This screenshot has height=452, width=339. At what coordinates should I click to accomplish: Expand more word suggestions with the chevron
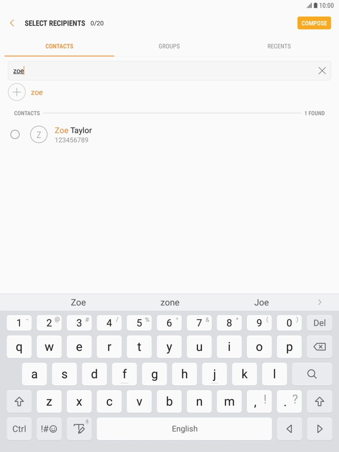point(320,302)
